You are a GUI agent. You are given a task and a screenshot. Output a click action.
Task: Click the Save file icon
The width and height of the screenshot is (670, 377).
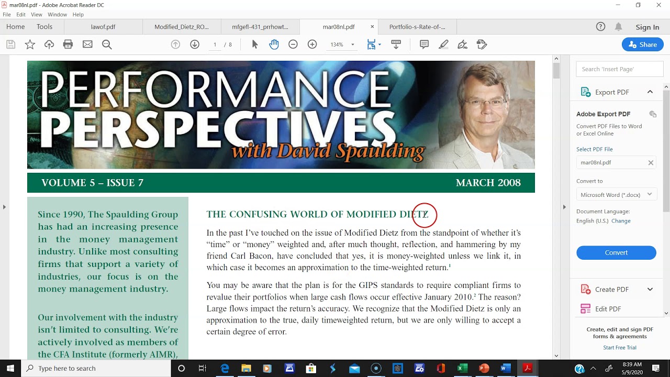click(x=10, y=45)
